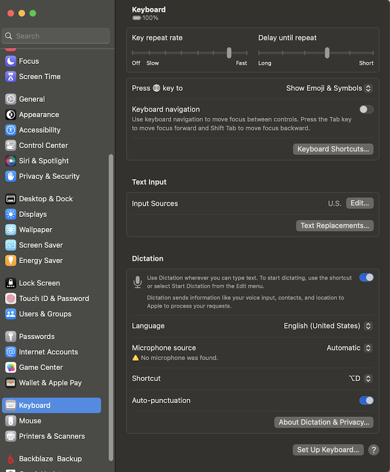Open Siri & Spotlight settings
Screen dimensions: 390x472
tap(42, 161)
